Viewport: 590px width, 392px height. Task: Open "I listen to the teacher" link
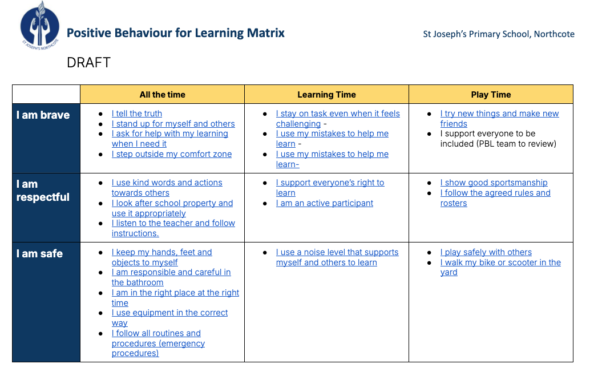pyautogui.click(x=173, y=228)
